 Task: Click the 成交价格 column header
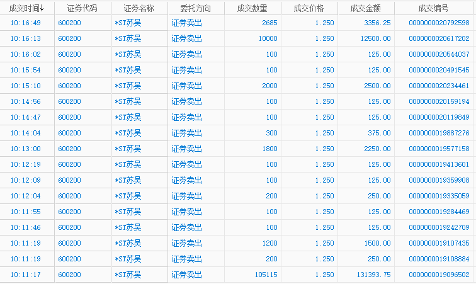(x=309, y=8)
